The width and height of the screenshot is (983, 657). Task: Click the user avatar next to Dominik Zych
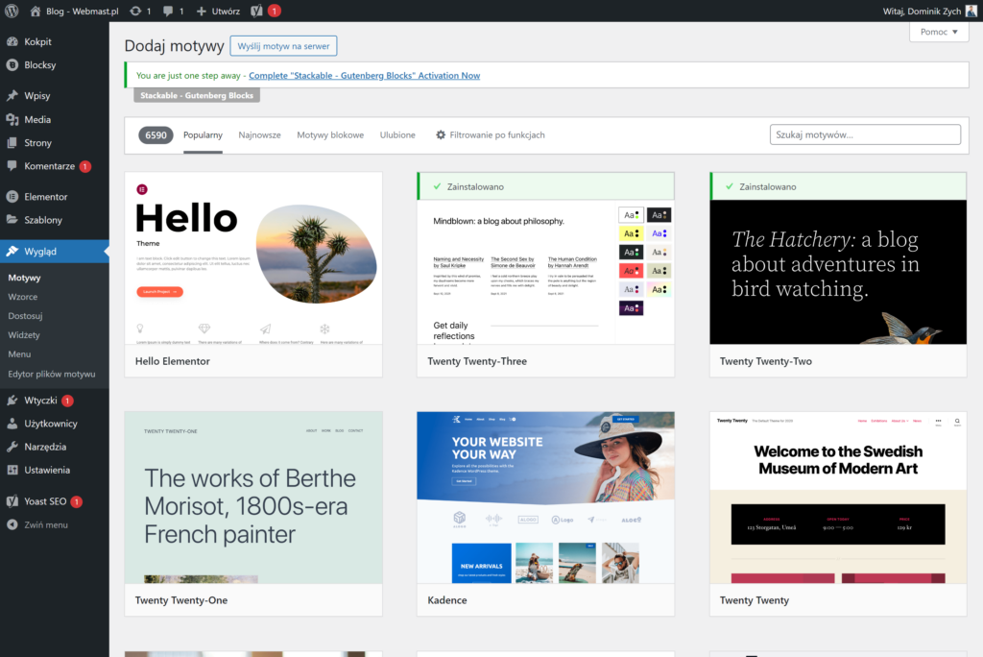point(971,11)
